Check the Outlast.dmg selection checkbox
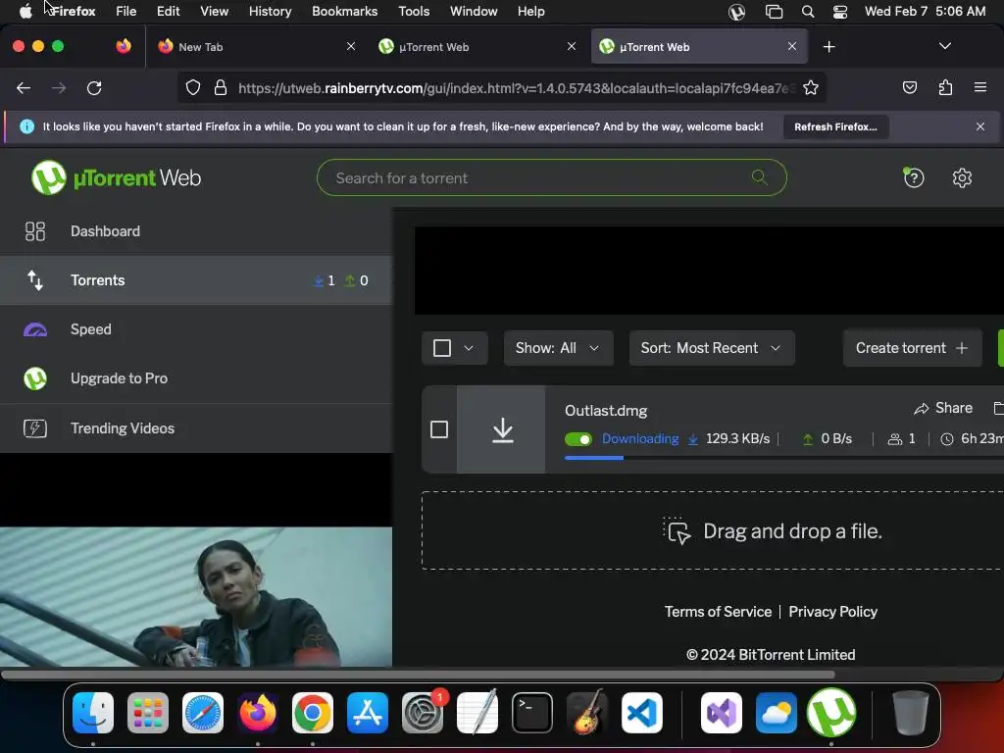The image size is (1004, 753). pos(439,429)
